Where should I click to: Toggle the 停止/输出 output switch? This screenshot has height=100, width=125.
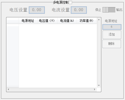[x=109, y=10]
